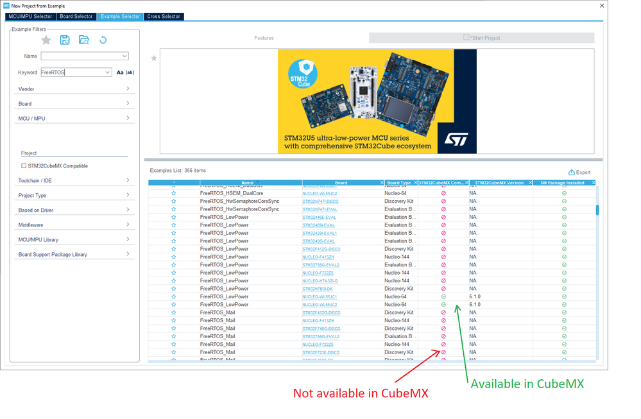This screenshot has width=641, height=419.
Task: Check the STM32CubeMX Compatible checkbox
Action: [24, 166]
